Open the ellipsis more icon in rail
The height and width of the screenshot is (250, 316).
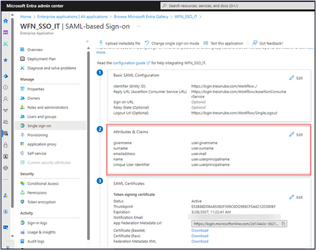coord(6,180)
